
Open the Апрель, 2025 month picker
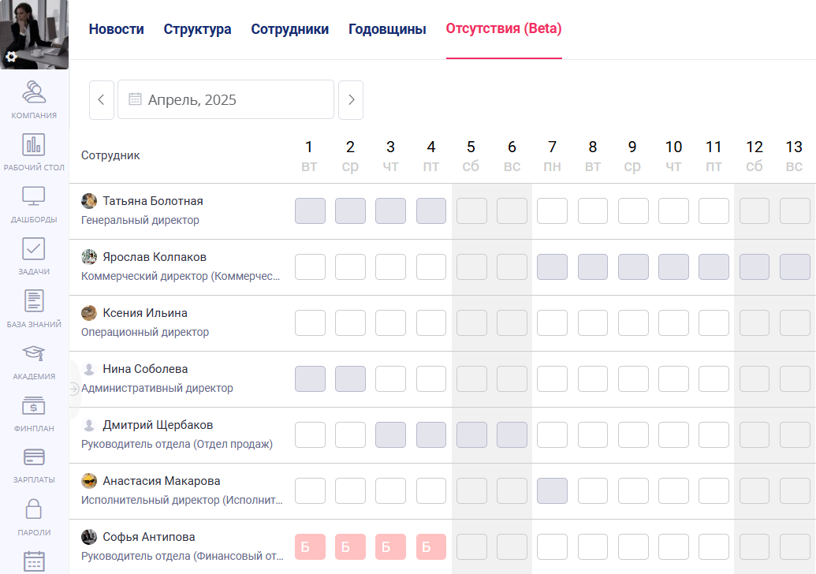click(225, 99)
